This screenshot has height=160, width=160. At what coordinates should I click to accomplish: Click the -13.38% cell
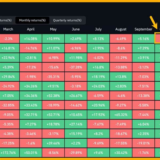pos(143,95)
